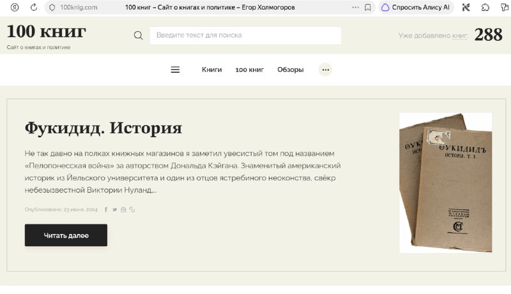Reload the page with the refresh icon
Image resolution: width=511 pixels, height=294 pixels.
click(34, 7)
